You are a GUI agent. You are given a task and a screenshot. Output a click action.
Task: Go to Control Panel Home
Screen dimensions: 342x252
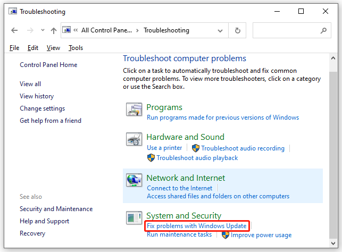pos(48,65)
